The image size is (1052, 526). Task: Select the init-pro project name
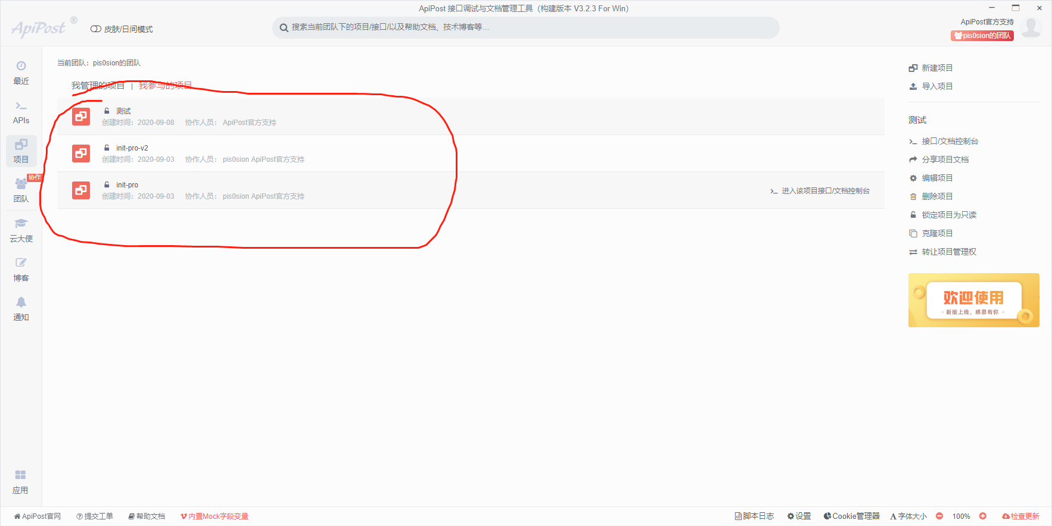[x=127, y=185]
